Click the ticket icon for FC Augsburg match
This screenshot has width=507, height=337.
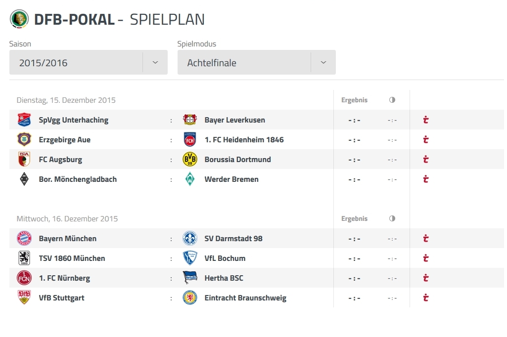tap(426, 159)
